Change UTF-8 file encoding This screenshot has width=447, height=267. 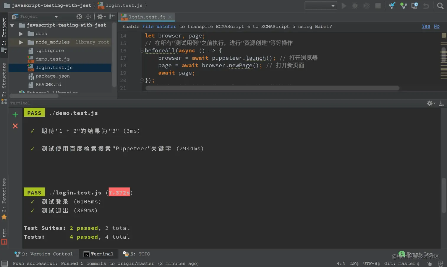click(371, 263)
